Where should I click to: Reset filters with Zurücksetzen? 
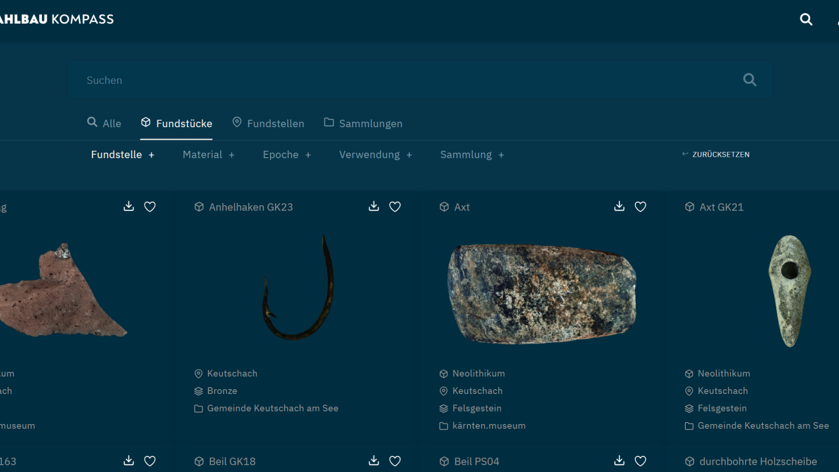(716, 155)
